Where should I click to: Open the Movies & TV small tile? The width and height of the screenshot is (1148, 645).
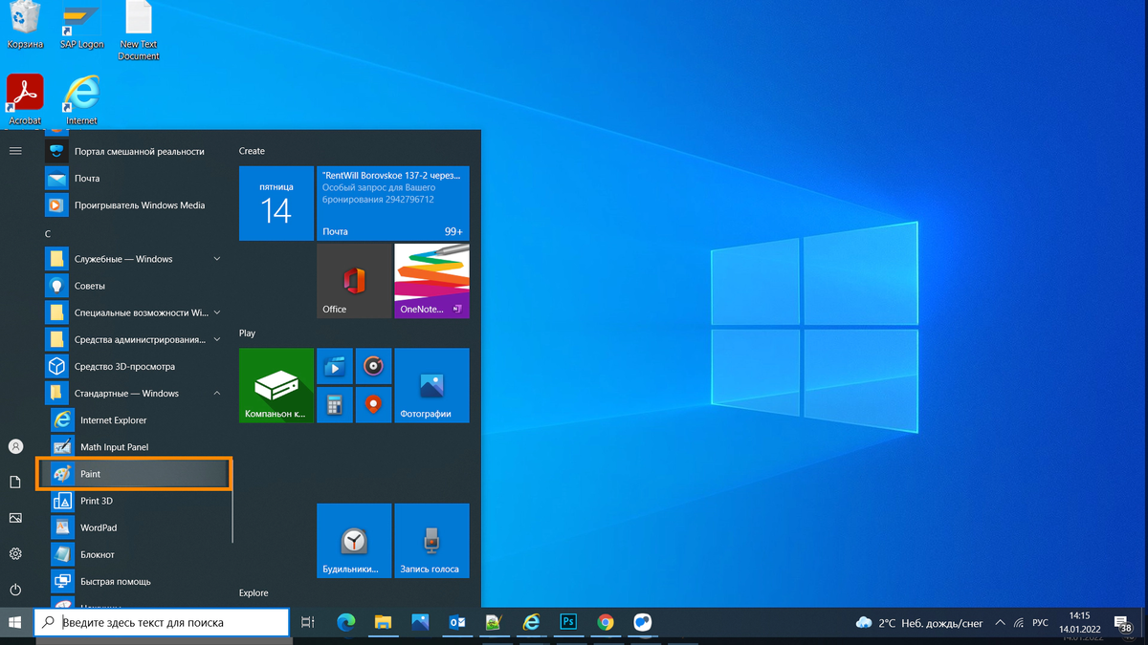click(x=335, y=367)
